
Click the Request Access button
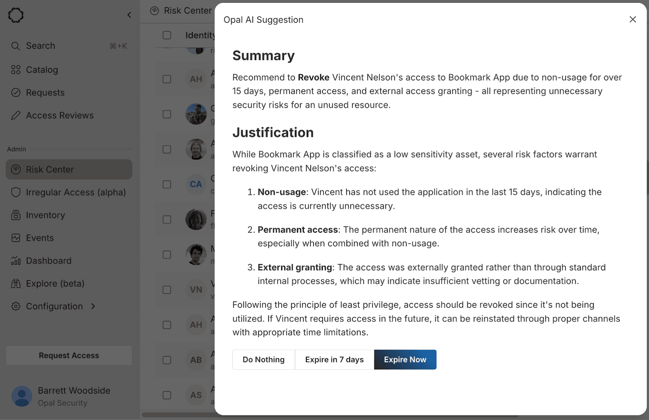pos(69,355)
